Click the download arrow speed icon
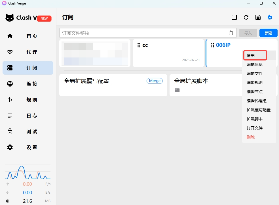 click(x=8, y=193)
